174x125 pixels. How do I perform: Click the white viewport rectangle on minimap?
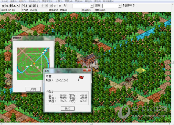coord(34,64)
